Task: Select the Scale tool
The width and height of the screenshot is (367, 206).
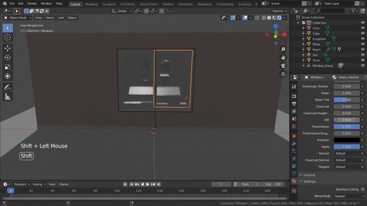Action: [x=7, y=67]
